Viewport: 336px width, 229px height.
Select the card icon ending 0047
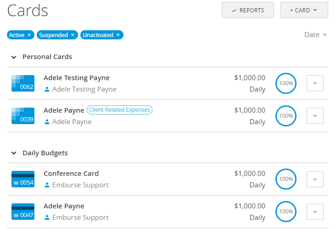pyautogui.click(x=23, y=212)
